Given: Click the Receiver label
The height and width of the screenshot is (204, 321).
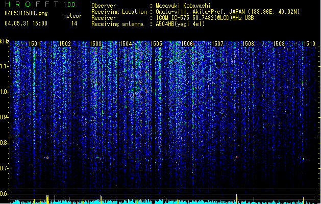Looking at the screenshot, I should (104, 18).
